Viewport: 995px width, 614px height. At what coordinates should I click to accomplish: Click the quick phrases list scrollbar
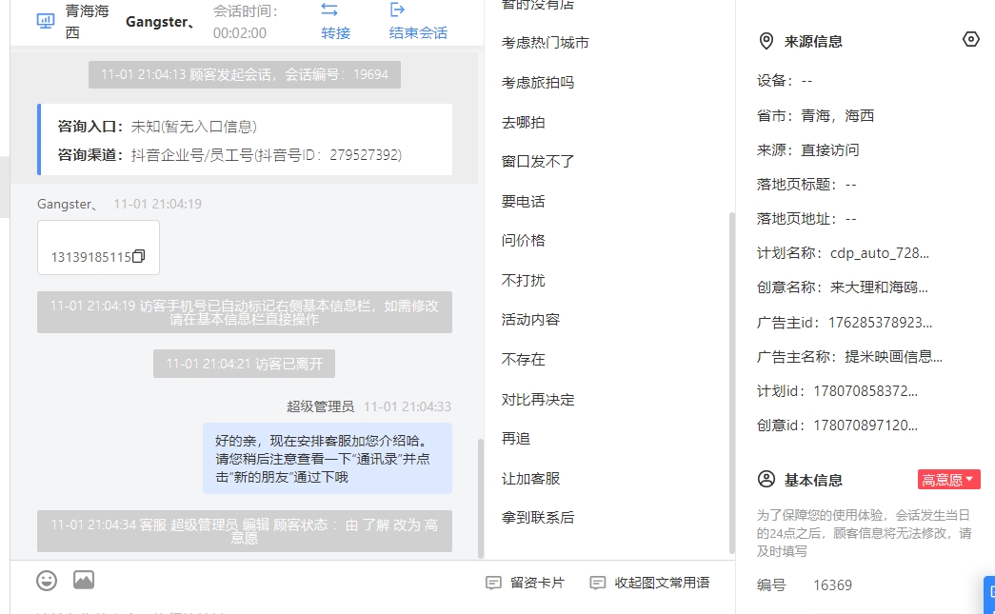(731, 383)
